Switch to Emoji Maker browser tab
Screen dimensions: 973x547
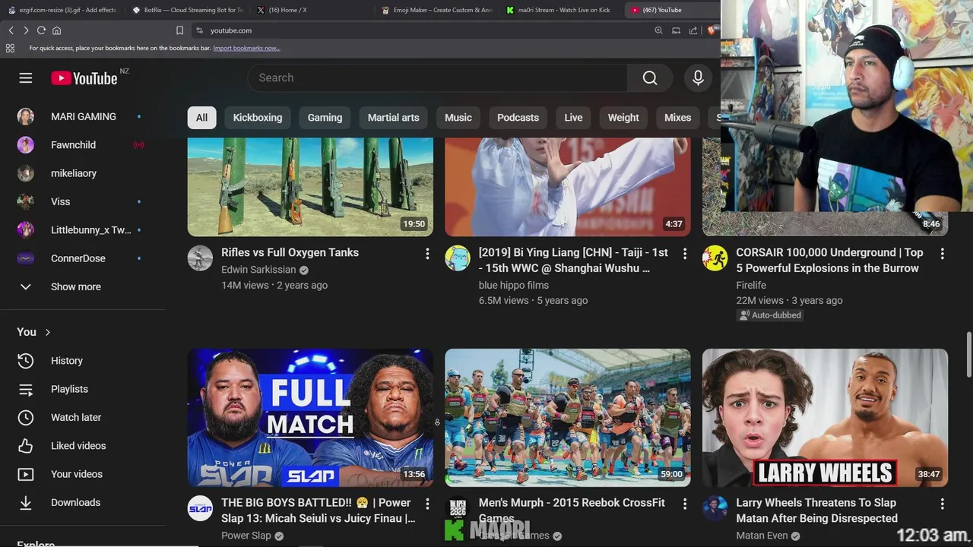(436, 10)
